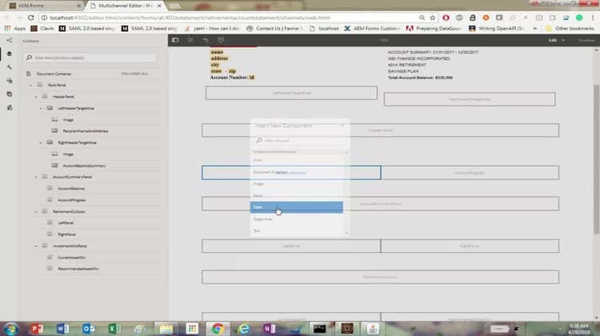Select LeftPanel under RetirementOutlook
The image size is (600, 336).
[66, 223]
